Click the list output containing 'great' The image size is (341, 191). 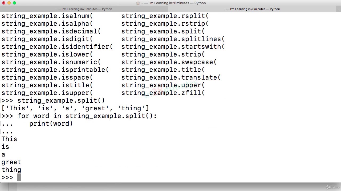coord(75,108)
